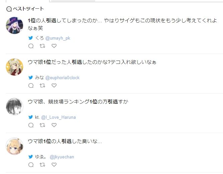Click the Twitter bird icon beside みな
Image resolution: width=223 pixels, height=174 pixels.
31,78
